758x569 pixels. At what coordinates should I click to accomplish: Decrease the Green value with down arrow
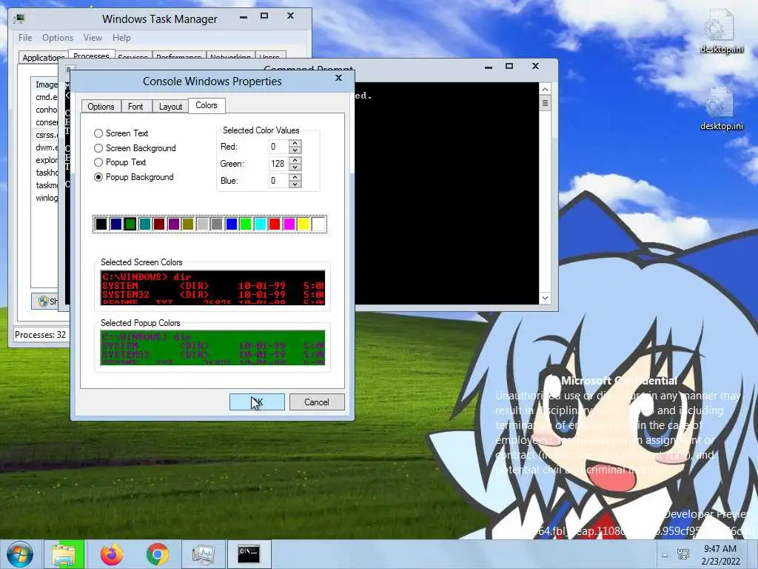pos(295,167)
